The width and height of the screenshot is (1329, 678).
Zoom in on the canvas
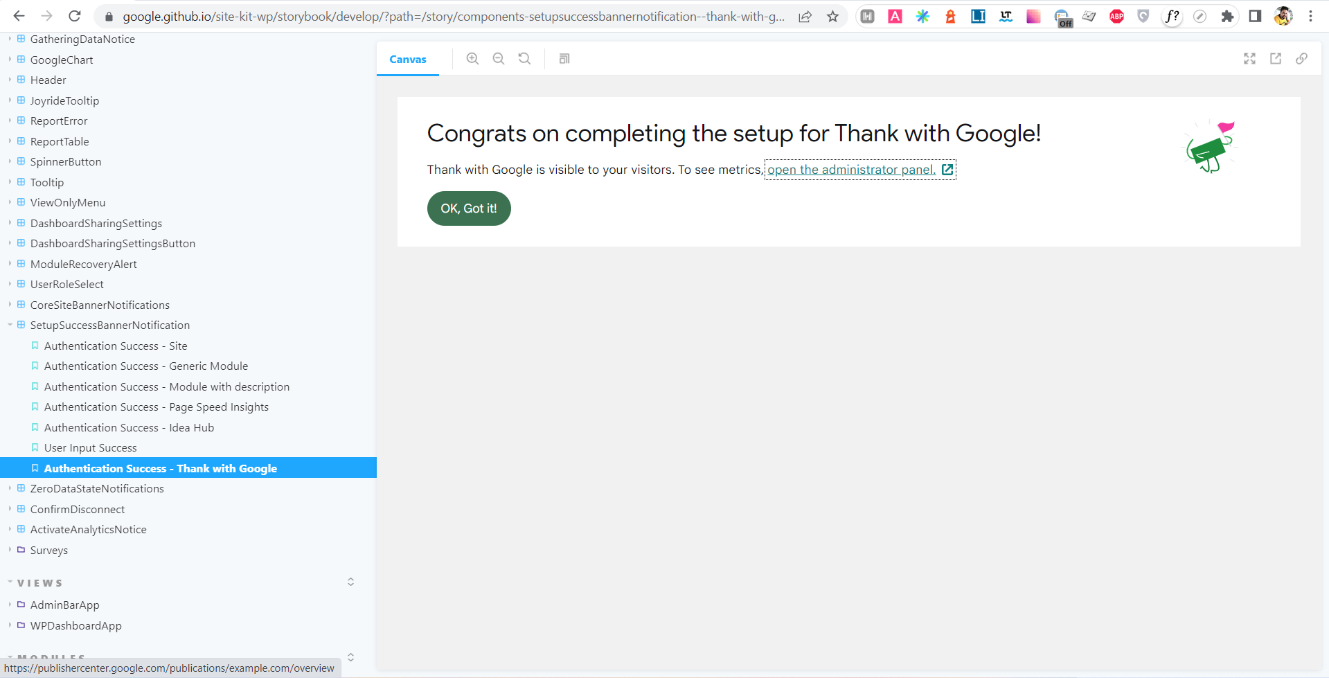point(472,59)
